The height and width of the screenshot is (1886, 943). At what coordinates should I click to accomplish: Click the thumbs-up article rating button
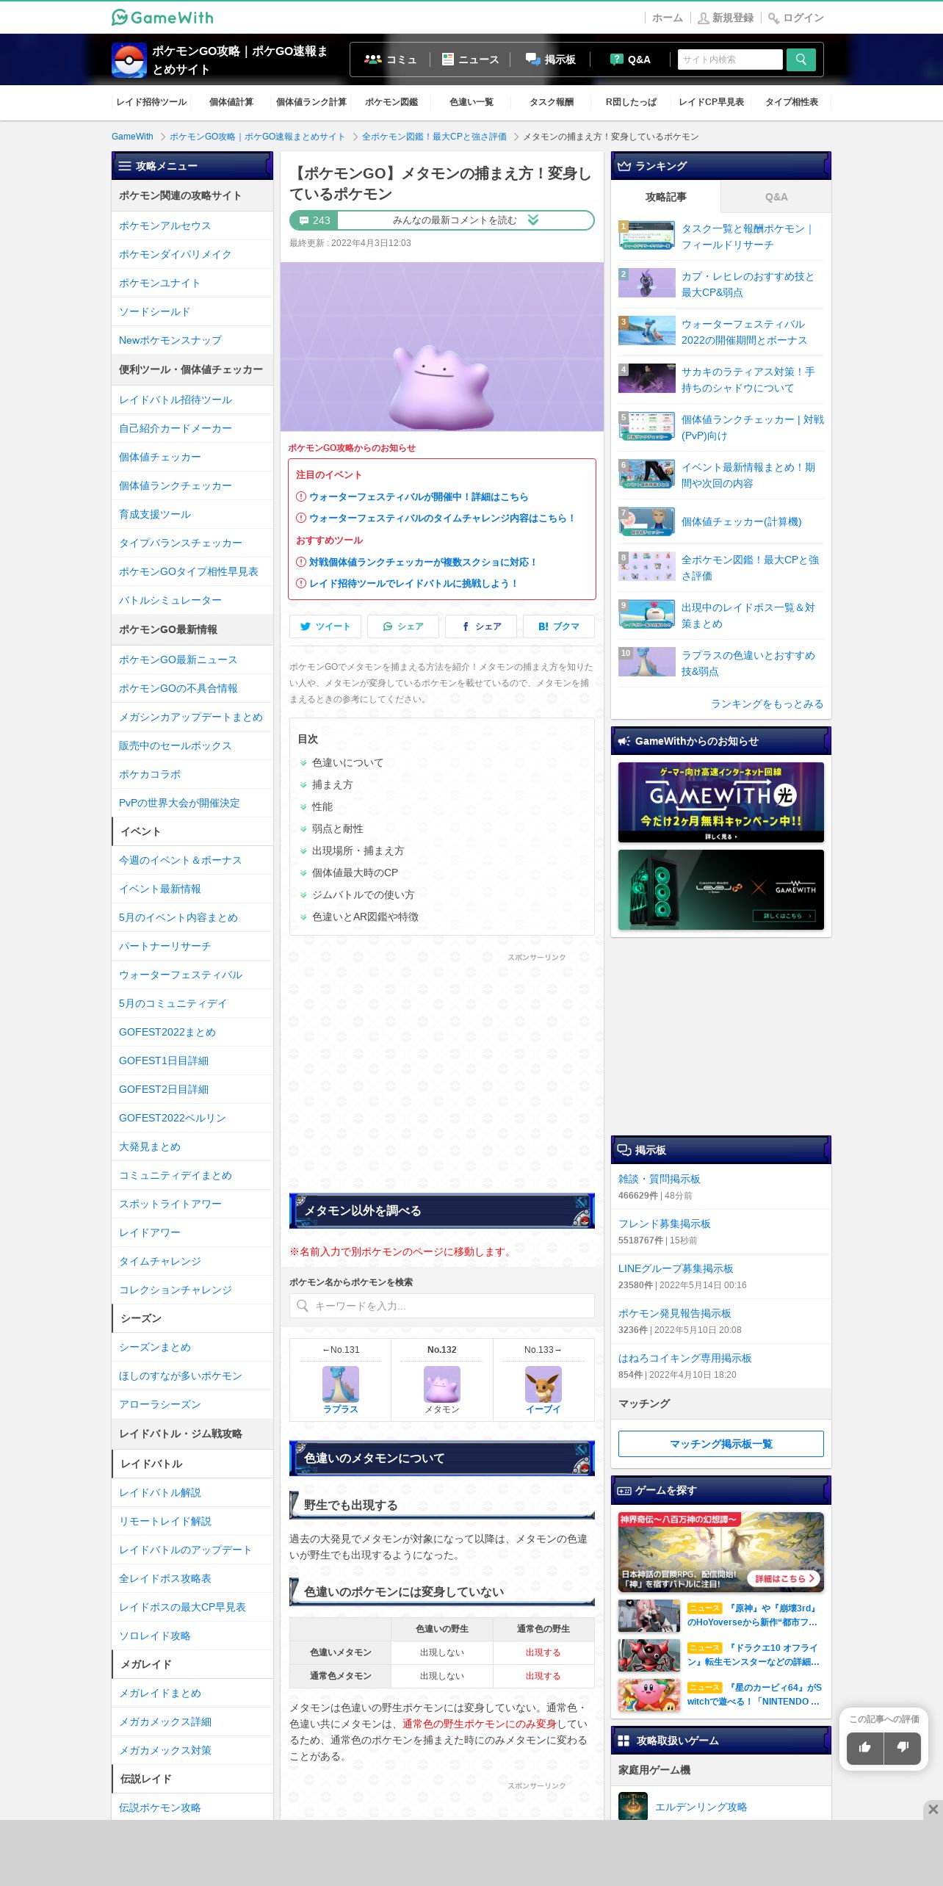coord(865,1747)
